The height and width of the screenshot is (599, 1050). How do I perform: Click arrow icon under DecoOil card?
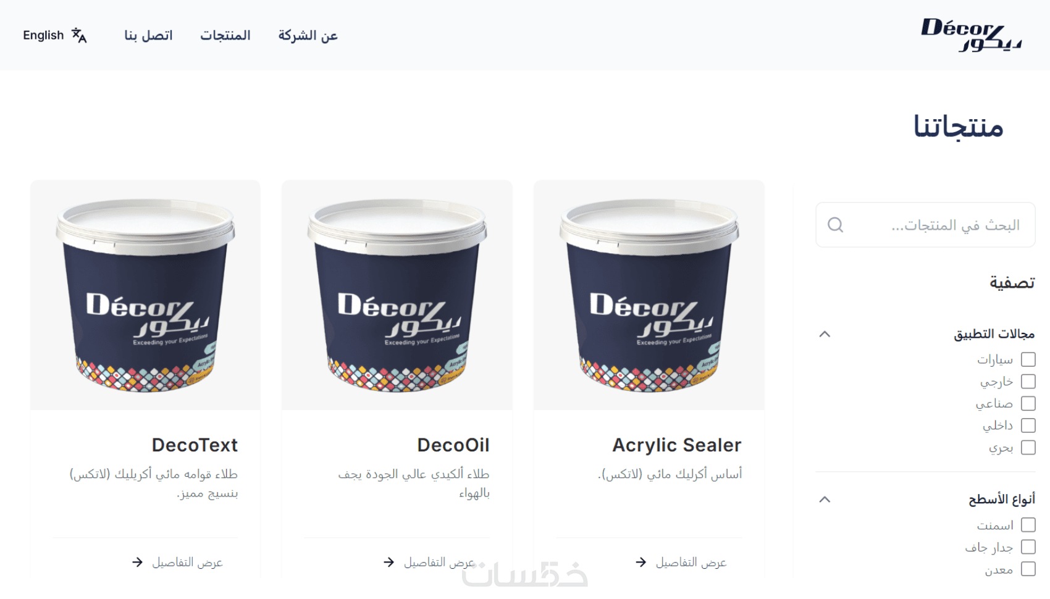[388, 562]
